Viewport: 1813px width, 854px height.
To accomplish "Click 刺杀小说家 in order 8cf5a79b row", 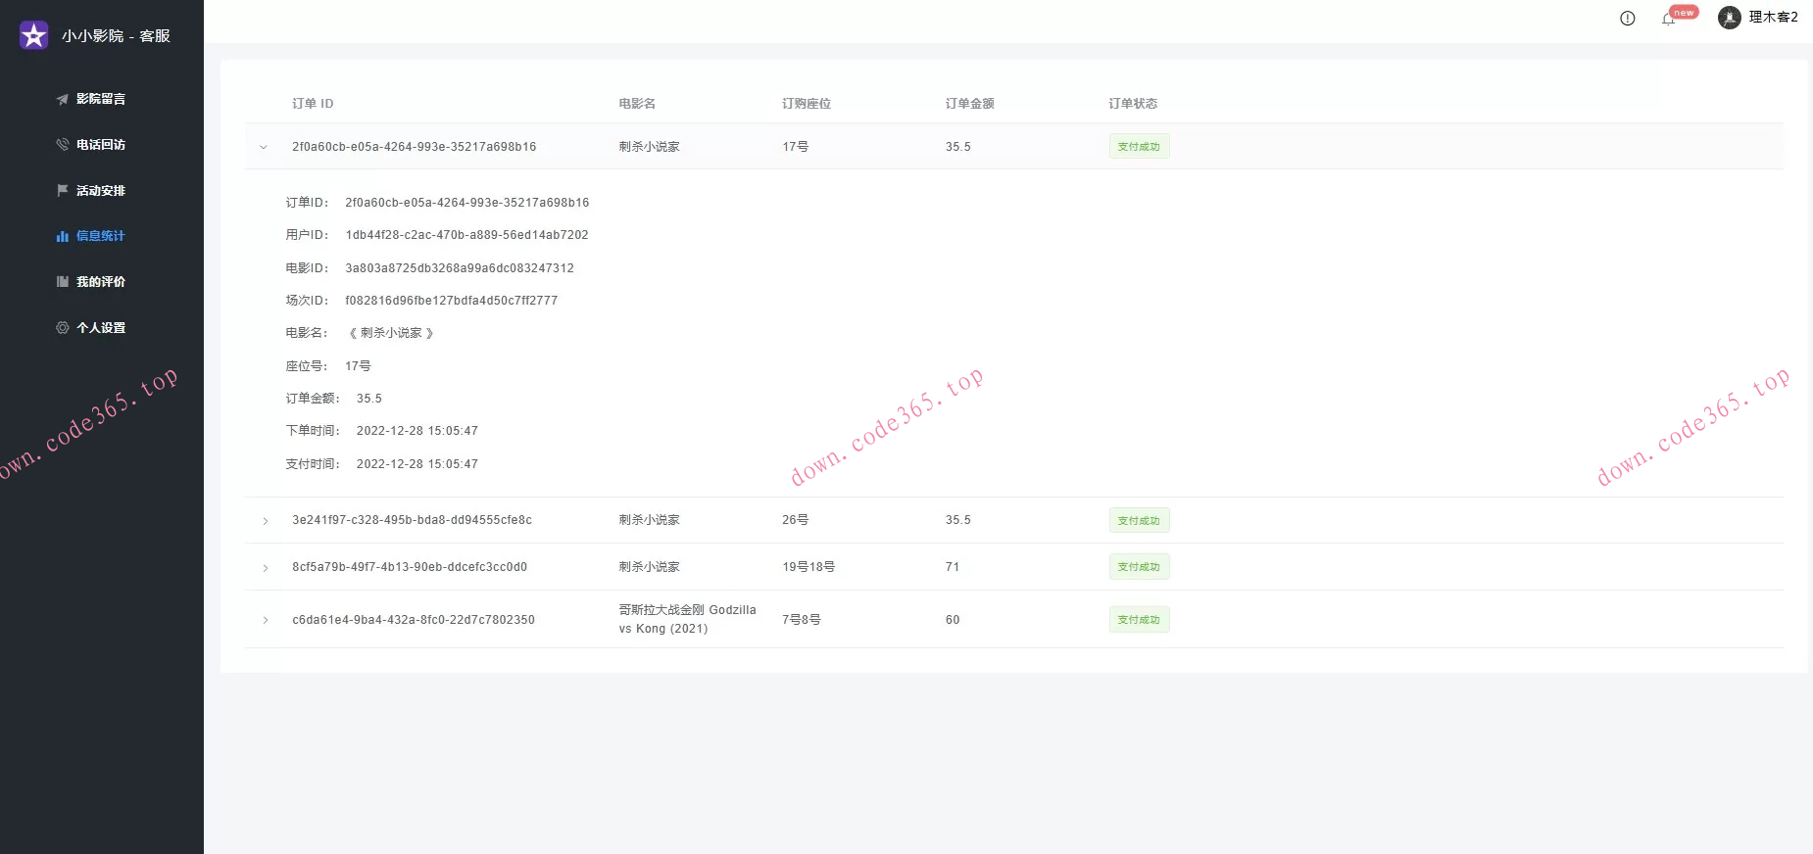I will [x=649, y=567].
